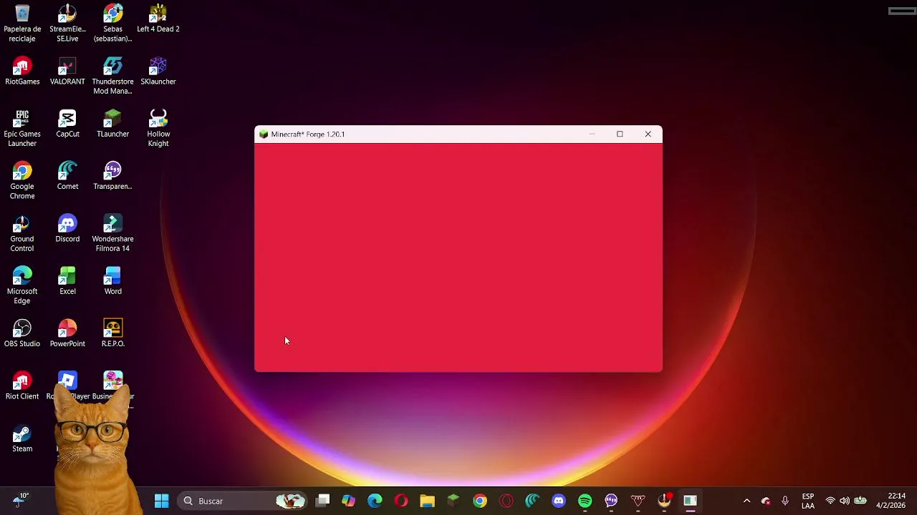Image resolution: width=917 pixels, height=515 pixels.
Task: Open the Wi-Fi network tray icon
Action: pos(830,501)
